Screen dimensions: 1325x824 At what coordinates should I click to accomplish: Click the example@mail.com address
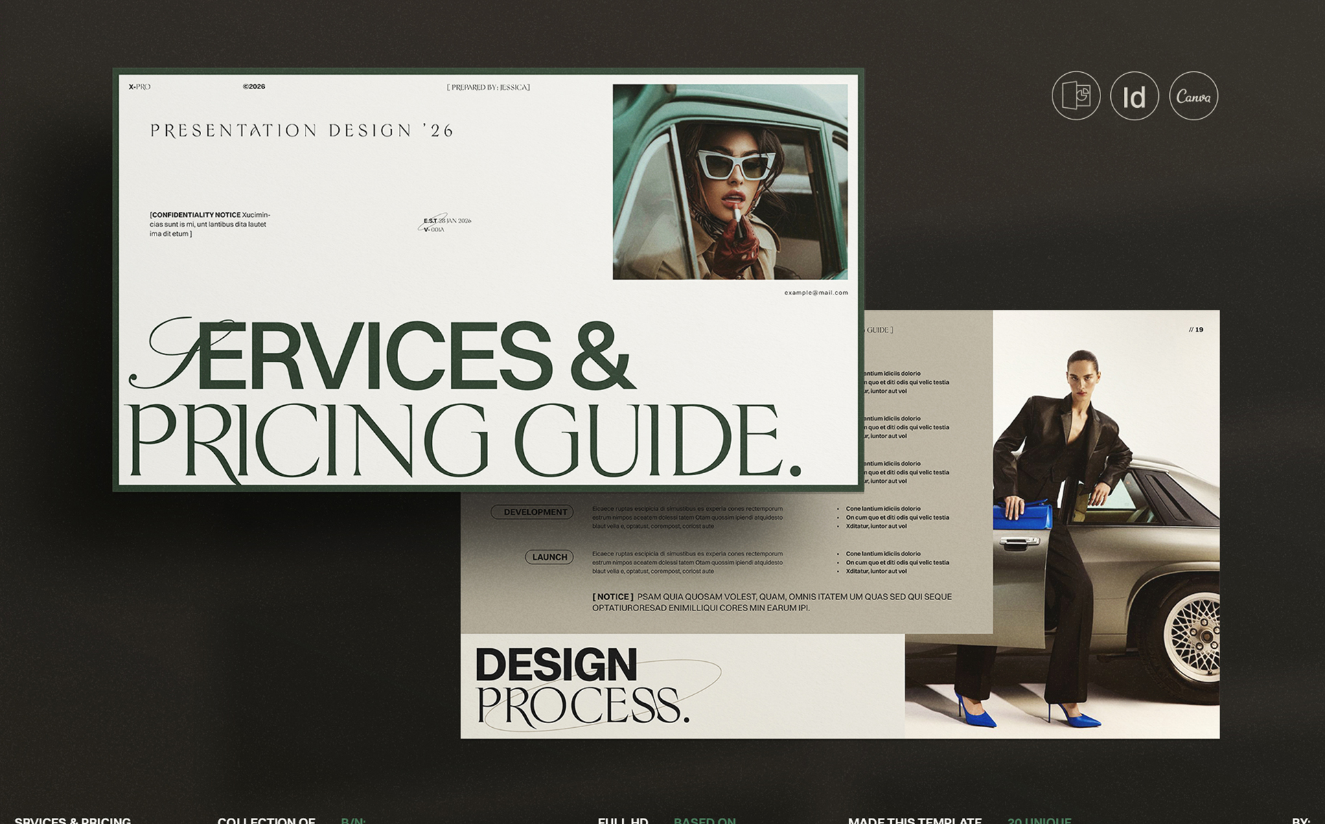(x=816, y=293)
